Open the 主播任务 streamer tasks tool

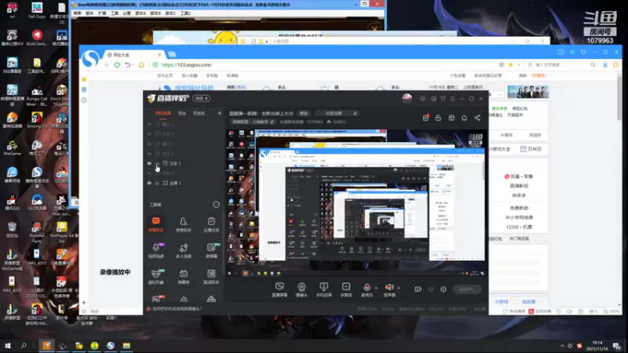pos(211,224)
